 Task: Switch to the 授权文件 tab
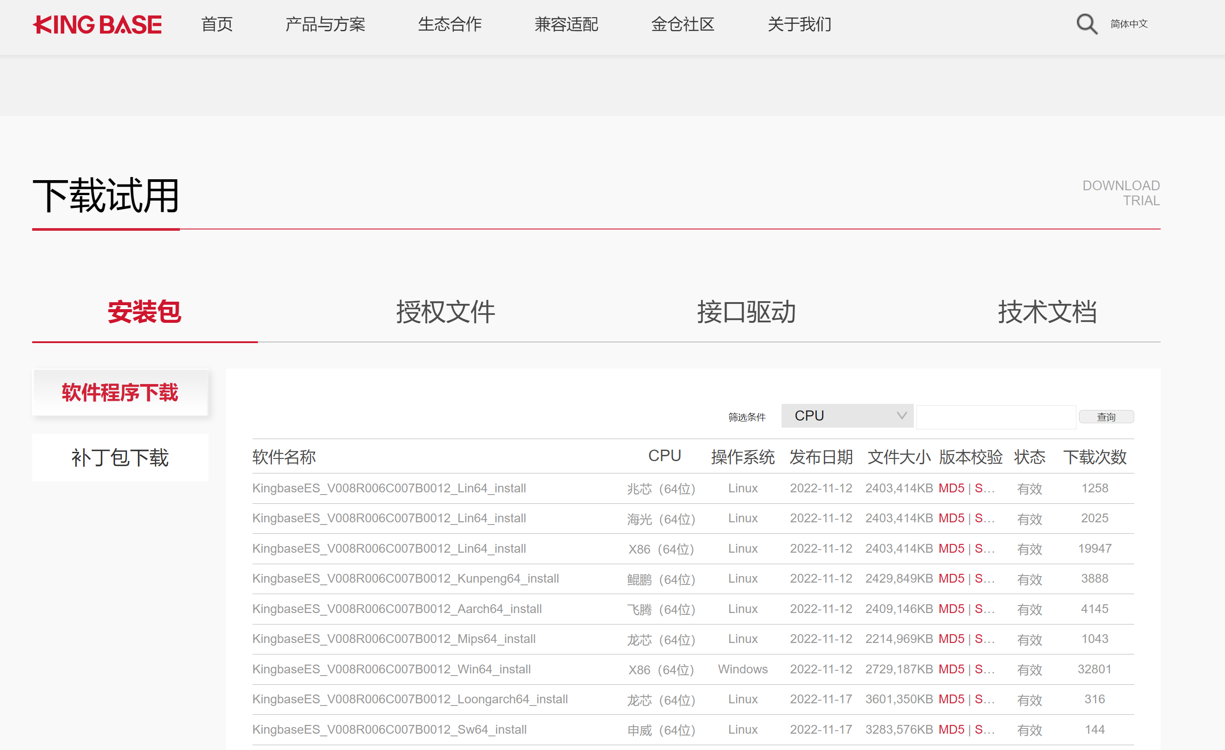[446, 312]
